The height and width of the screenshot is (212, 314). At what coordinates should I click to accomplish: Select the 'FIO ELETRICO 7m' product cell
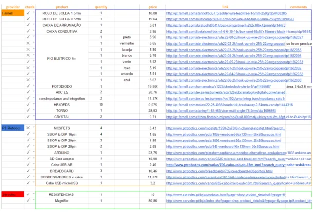(61, 59)
